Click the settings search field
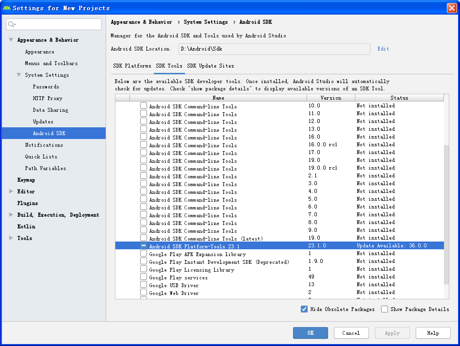This screenshot has height=346, width=460. [54, 24]
